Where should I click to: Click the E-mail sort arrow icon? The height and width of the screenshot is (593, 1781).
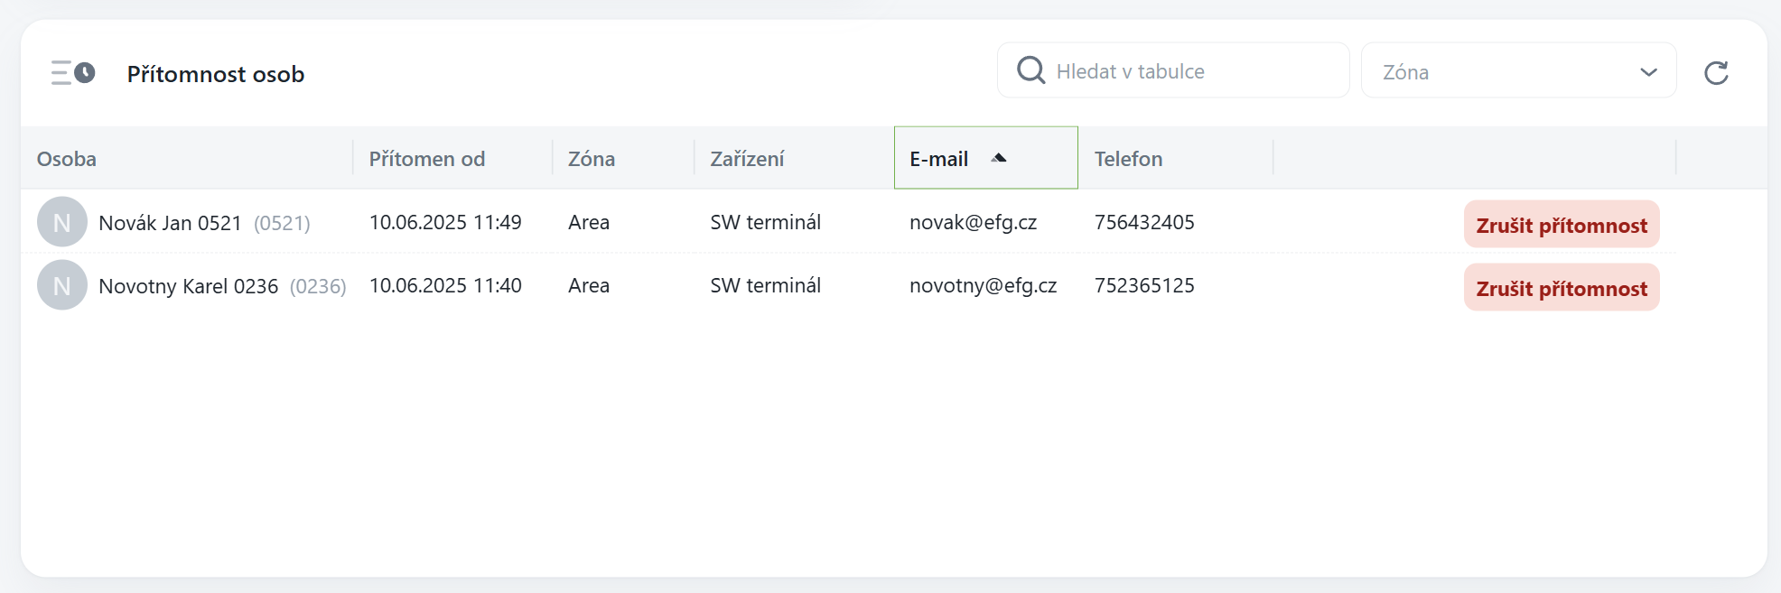[998, 158]
